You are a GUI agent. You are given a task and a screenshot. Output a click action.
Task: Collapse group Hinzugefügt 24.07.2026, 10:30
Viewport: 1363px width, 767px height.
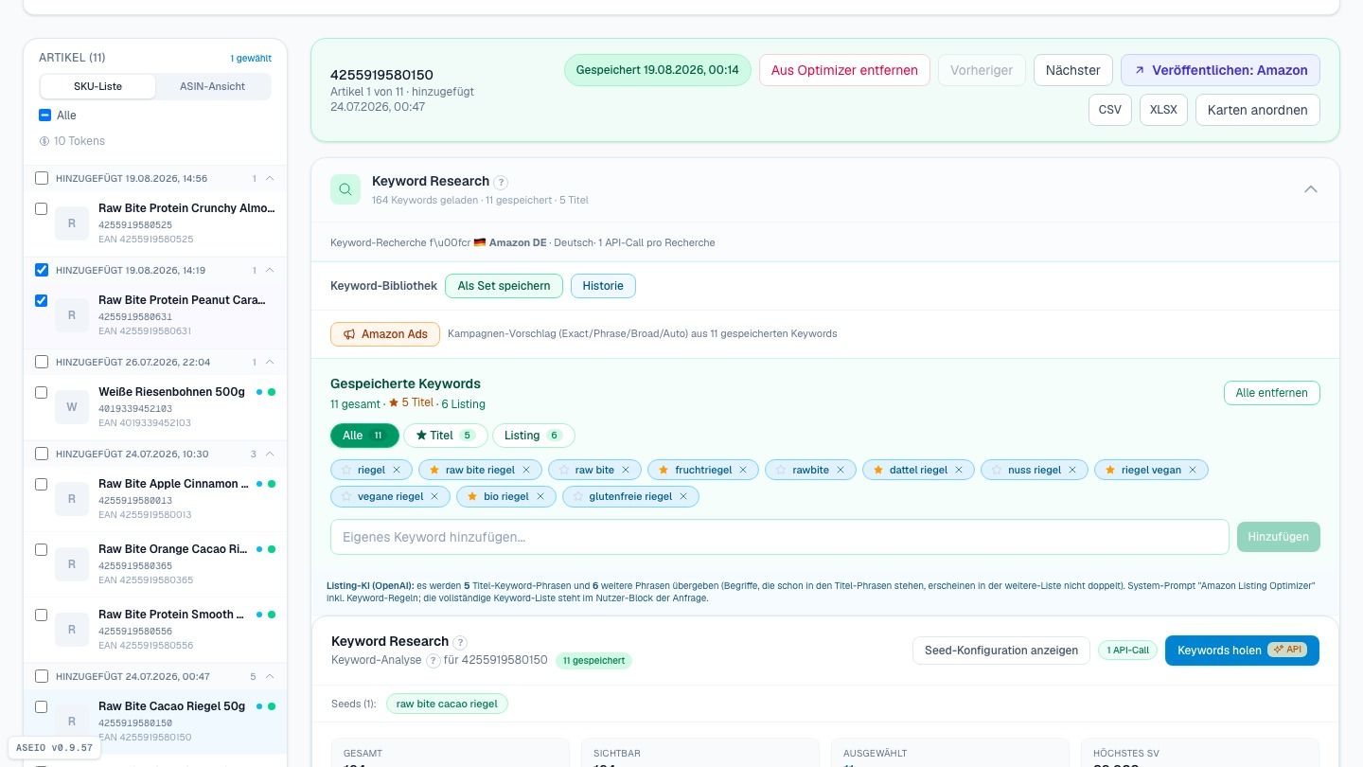coord(270,454)
